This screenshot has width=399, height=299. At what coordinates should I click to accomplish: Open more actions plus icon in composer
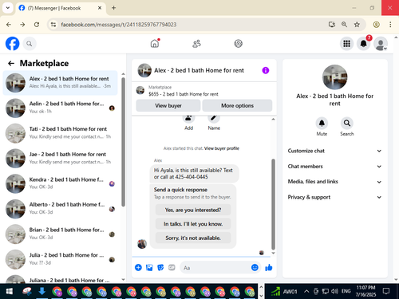[x=138, y=267]
